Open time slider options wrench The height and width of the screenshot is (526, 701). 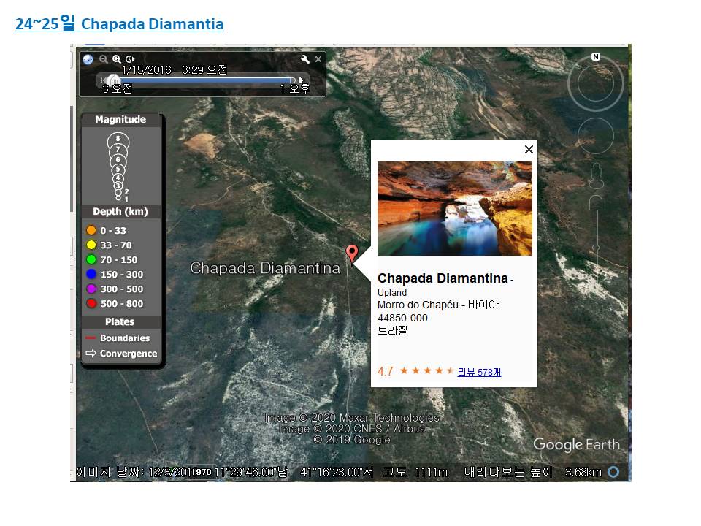[x=305, y=59]
